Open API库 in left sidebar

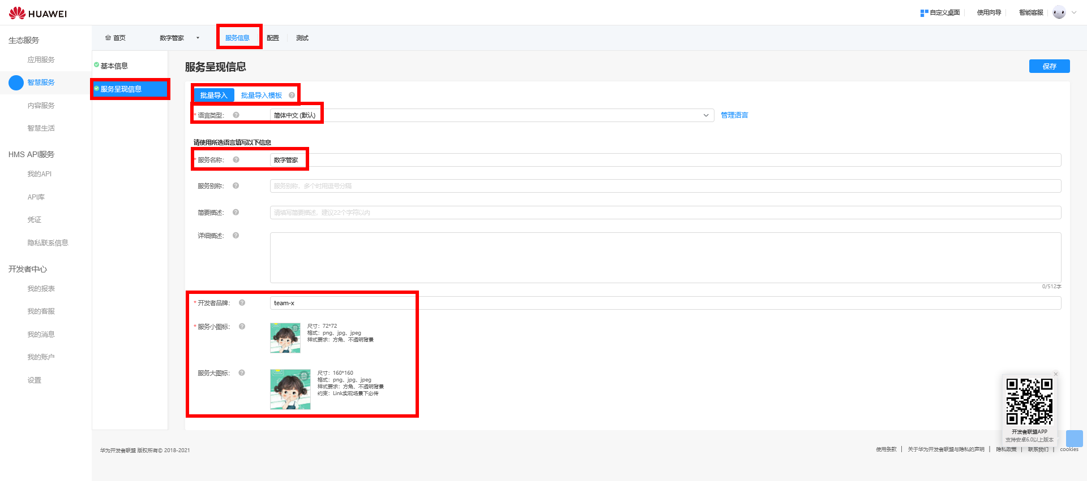(x=36, y=197)
